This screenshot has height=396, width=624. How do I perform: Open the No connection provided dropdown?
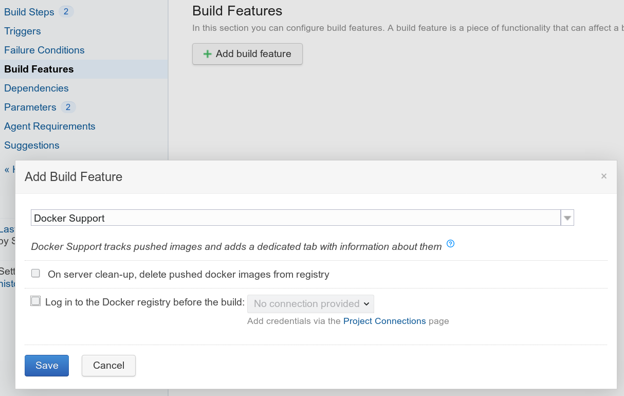coord(310,303)
